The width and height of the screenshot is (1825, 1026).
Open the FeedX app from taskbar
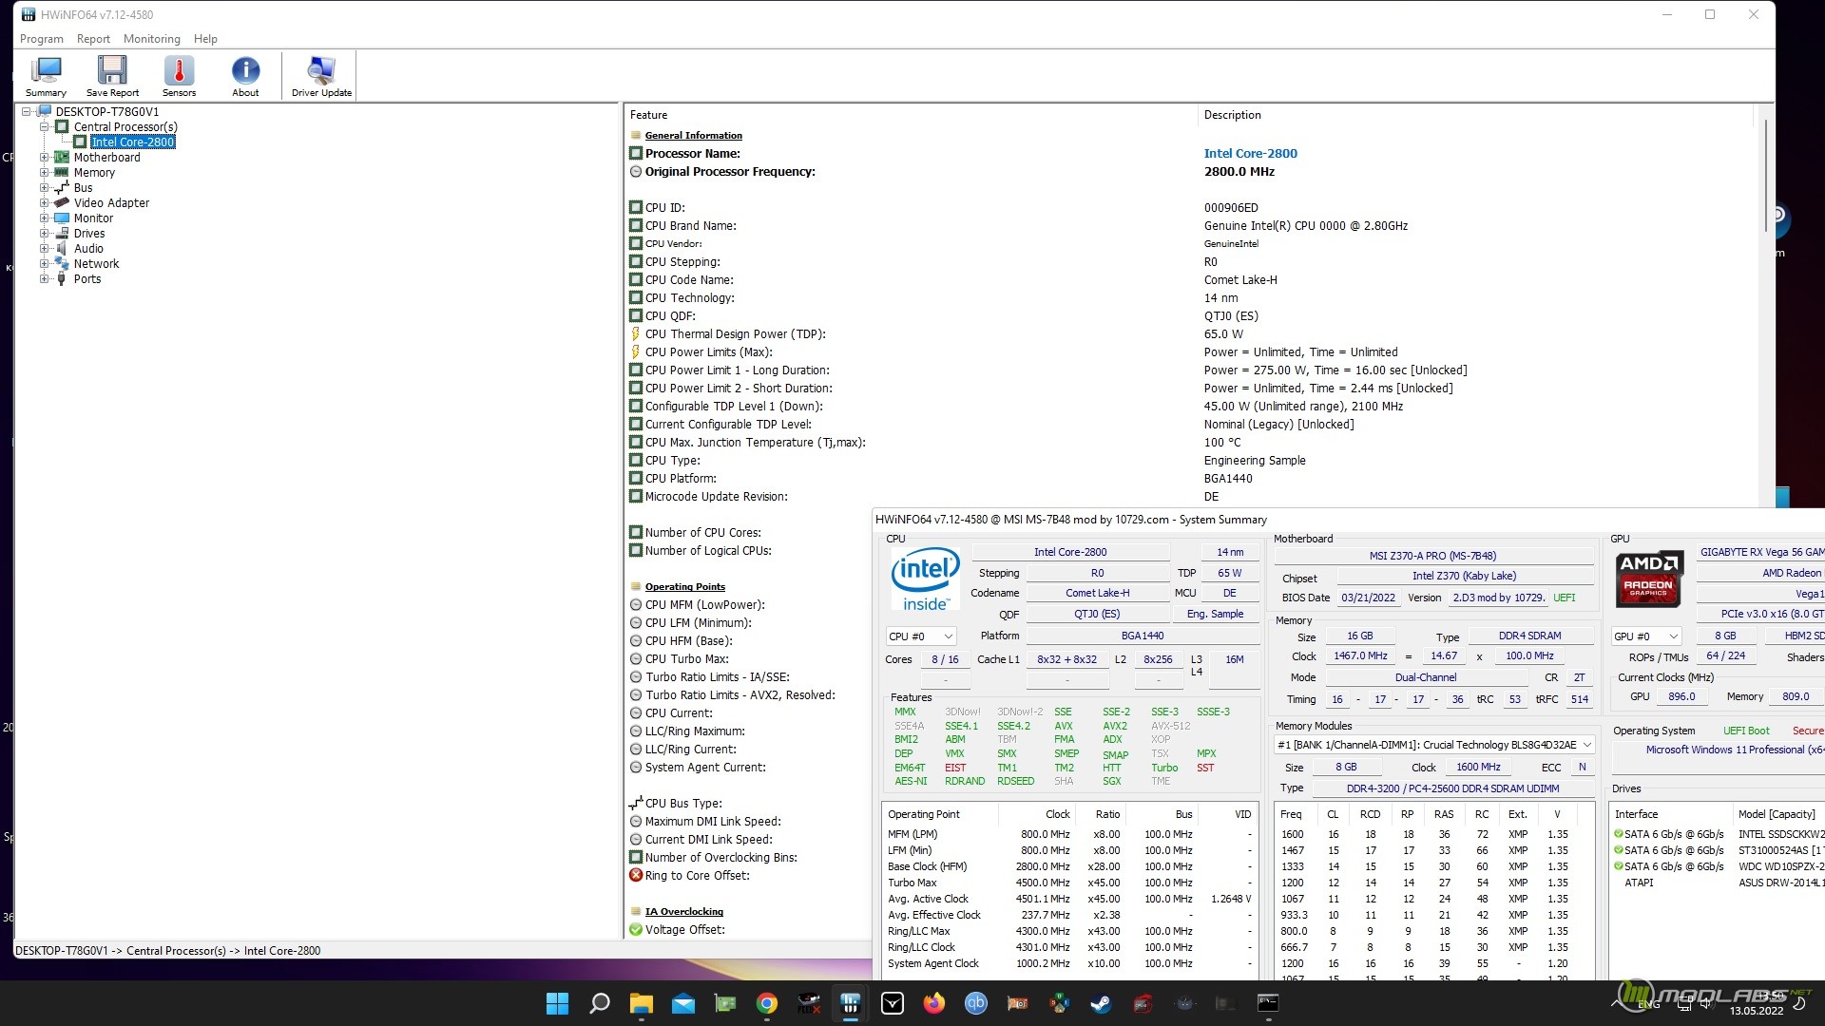808,1003
